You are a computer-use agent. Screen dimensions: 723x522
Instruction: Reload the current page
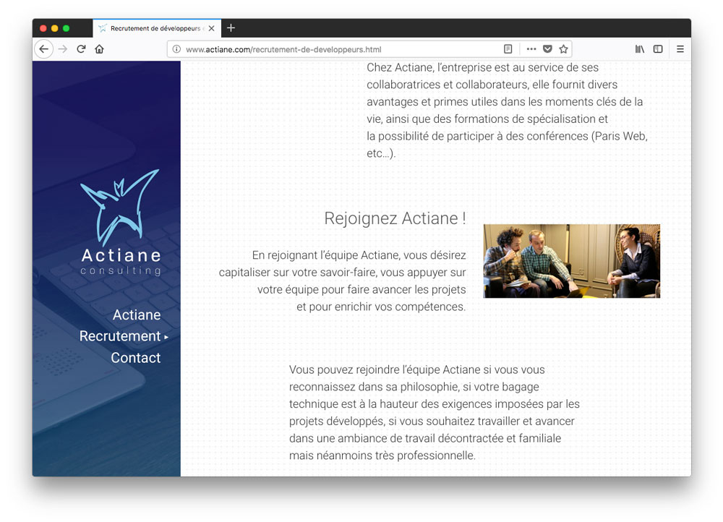click(x=81, y=49)
